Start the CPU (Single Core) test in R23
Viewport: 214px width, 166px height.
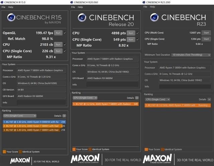[x=206, y=39]
